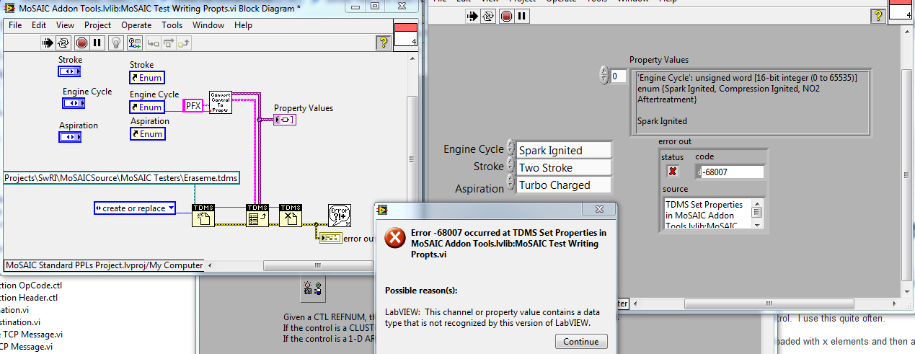Click the red error icon in dialog

click(x=395, y=239)
